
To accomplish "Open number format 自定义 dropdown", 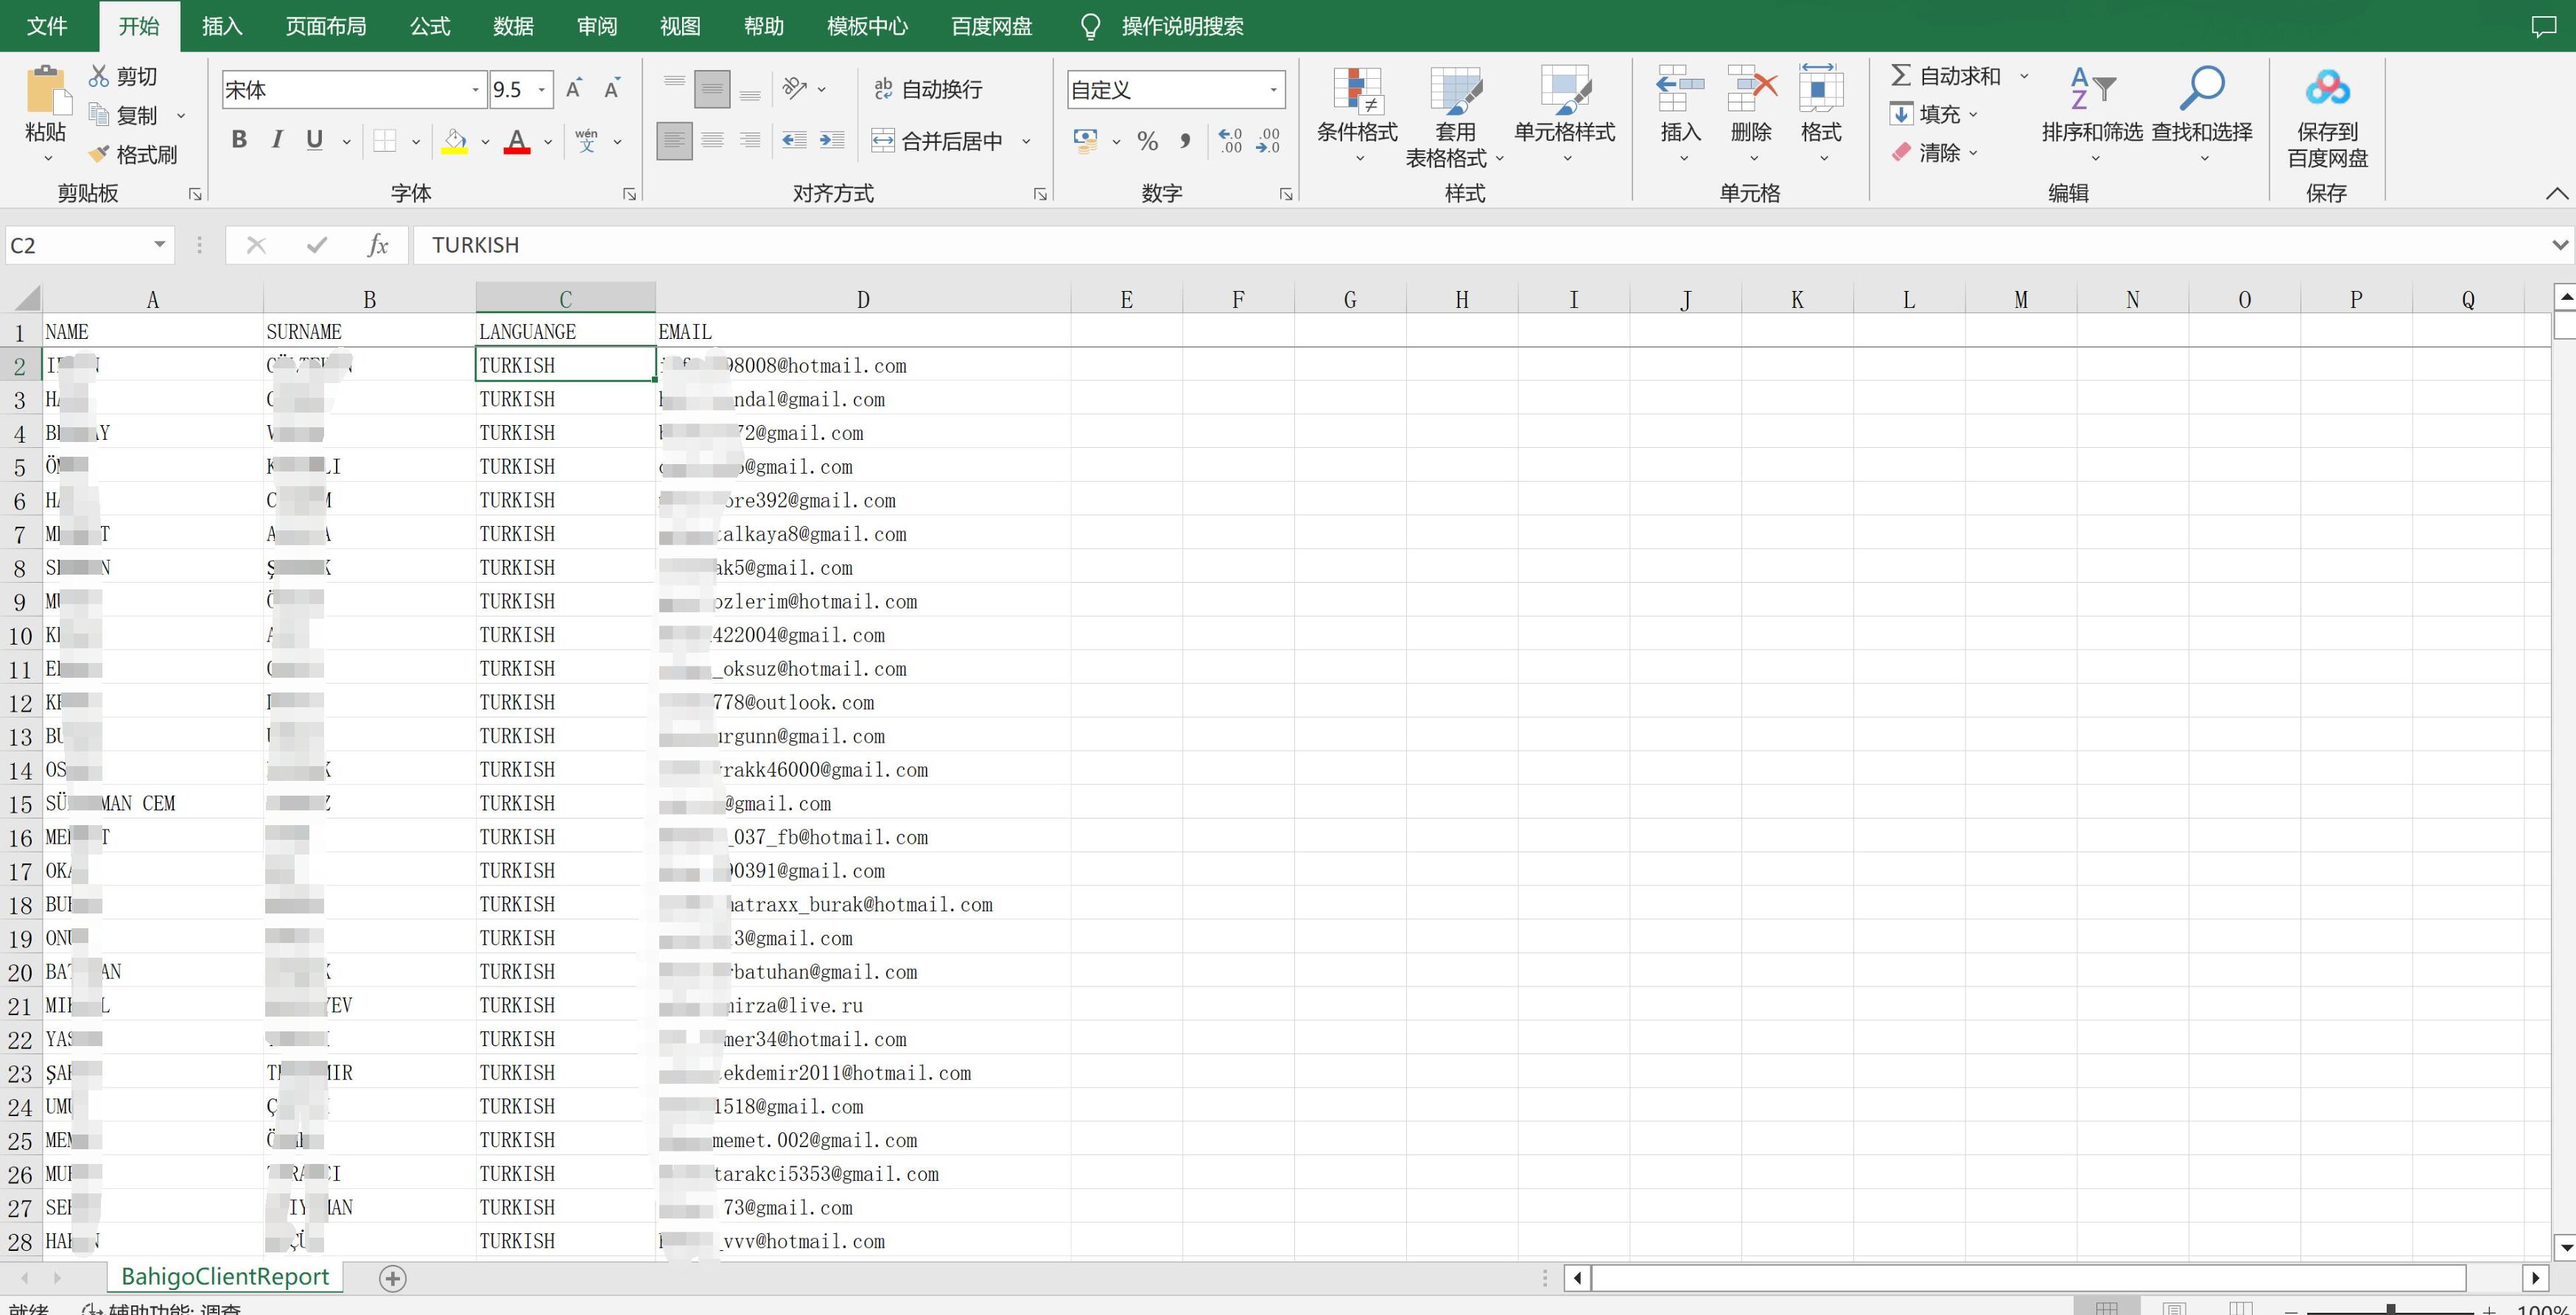I will click(1273, 90).
